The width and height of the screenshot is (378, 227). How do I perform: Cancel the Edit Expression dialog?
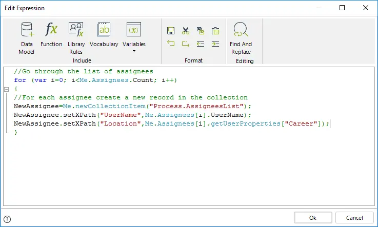[x=354, y=218]
